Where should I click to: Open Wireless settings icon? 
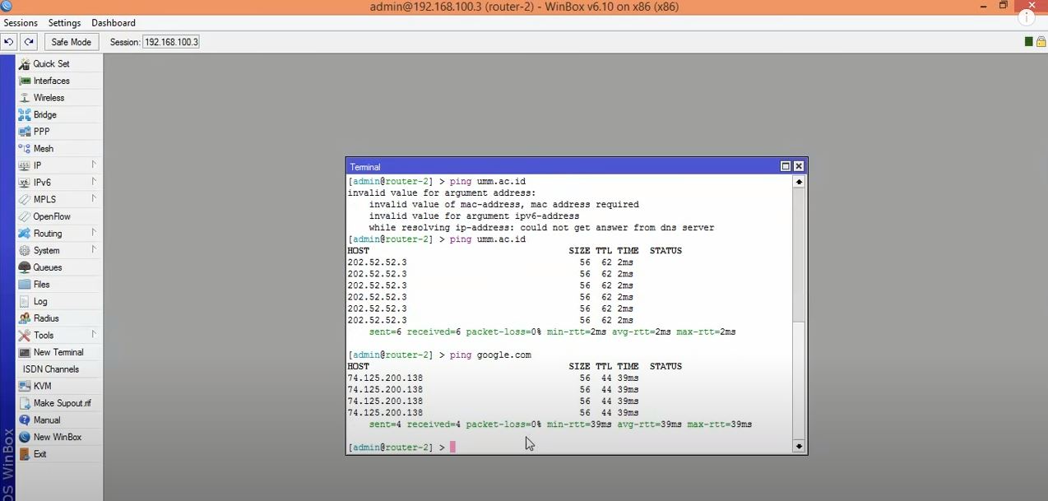pos(25,98)
